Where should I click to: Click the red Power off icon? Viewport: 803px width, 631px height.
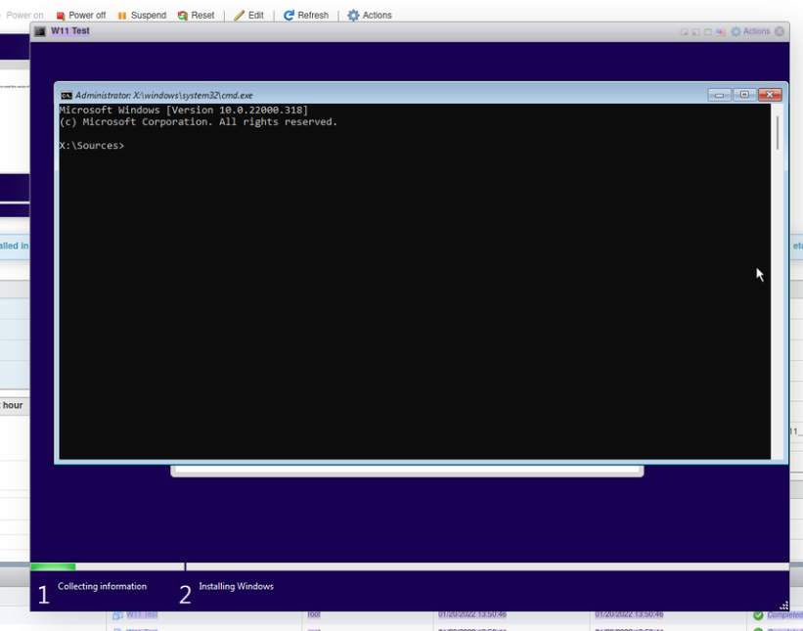(61, 16)
